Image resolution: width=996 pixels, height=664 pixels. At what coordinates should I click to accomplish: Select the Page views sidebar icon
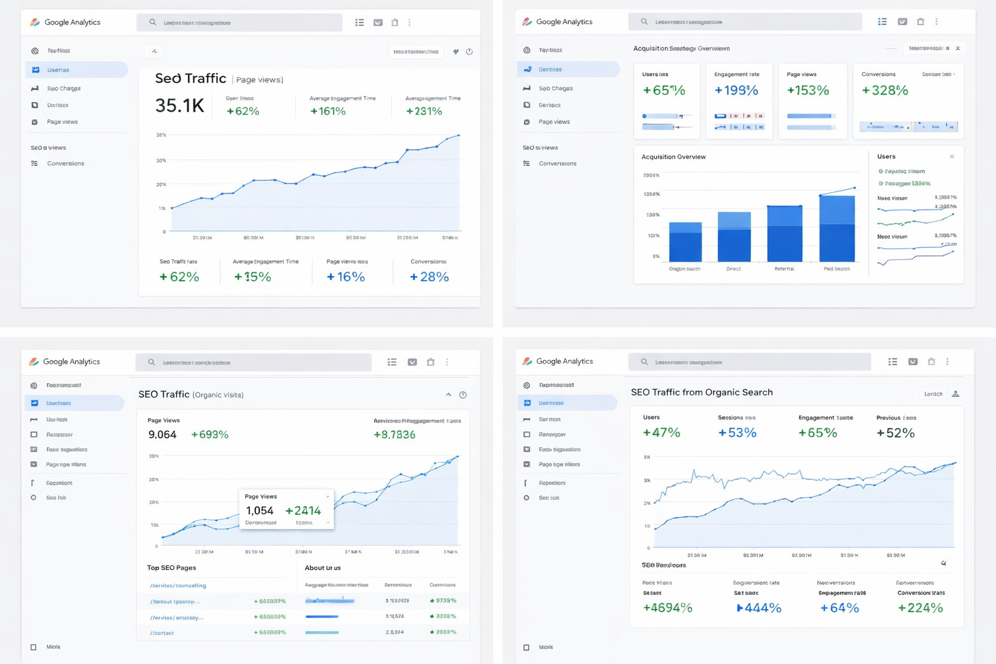point(34,122)
